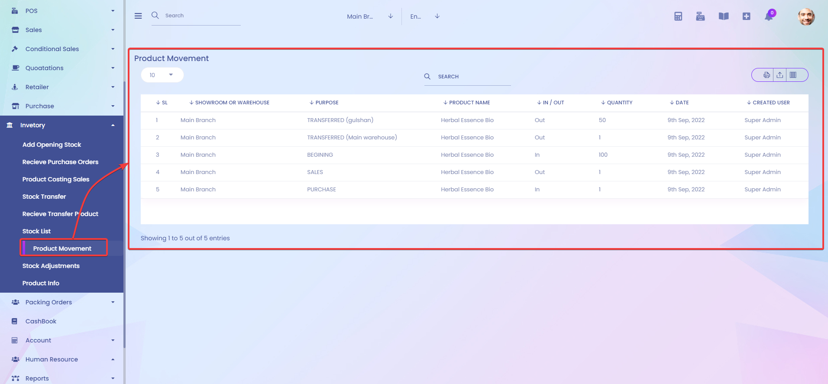The height and width of the screenshot is (384, 828).
Task: Expand the Packing Orders menu arrow
Action: pos(113,302)
